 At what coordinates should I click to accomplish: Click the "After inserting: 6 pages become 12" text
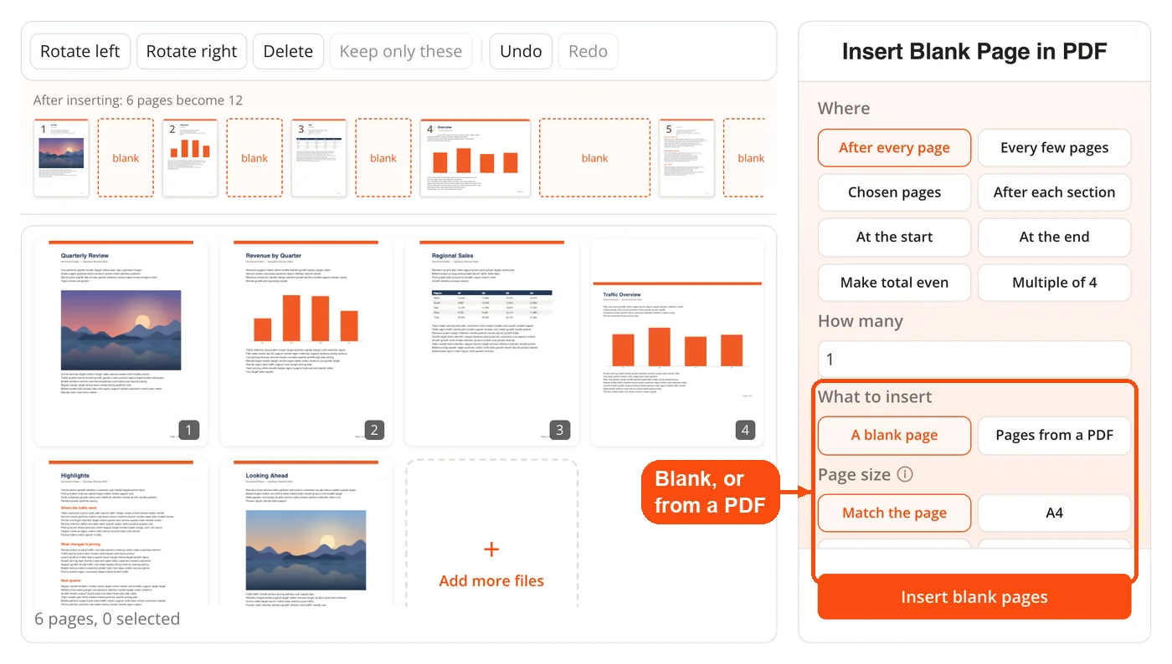[138, 100]
